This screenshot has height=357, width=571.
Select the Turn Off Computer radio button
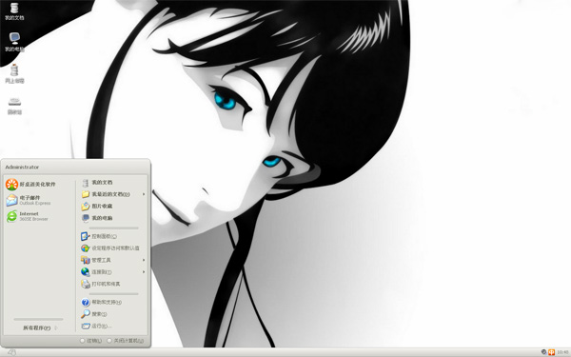109,341
